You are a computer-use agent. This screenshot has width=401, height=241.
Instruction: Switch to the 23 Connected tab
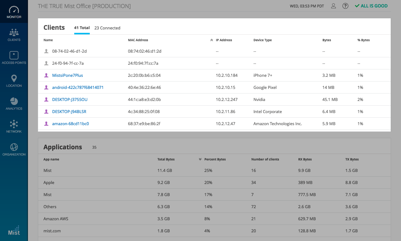click(x=107, y=28)
